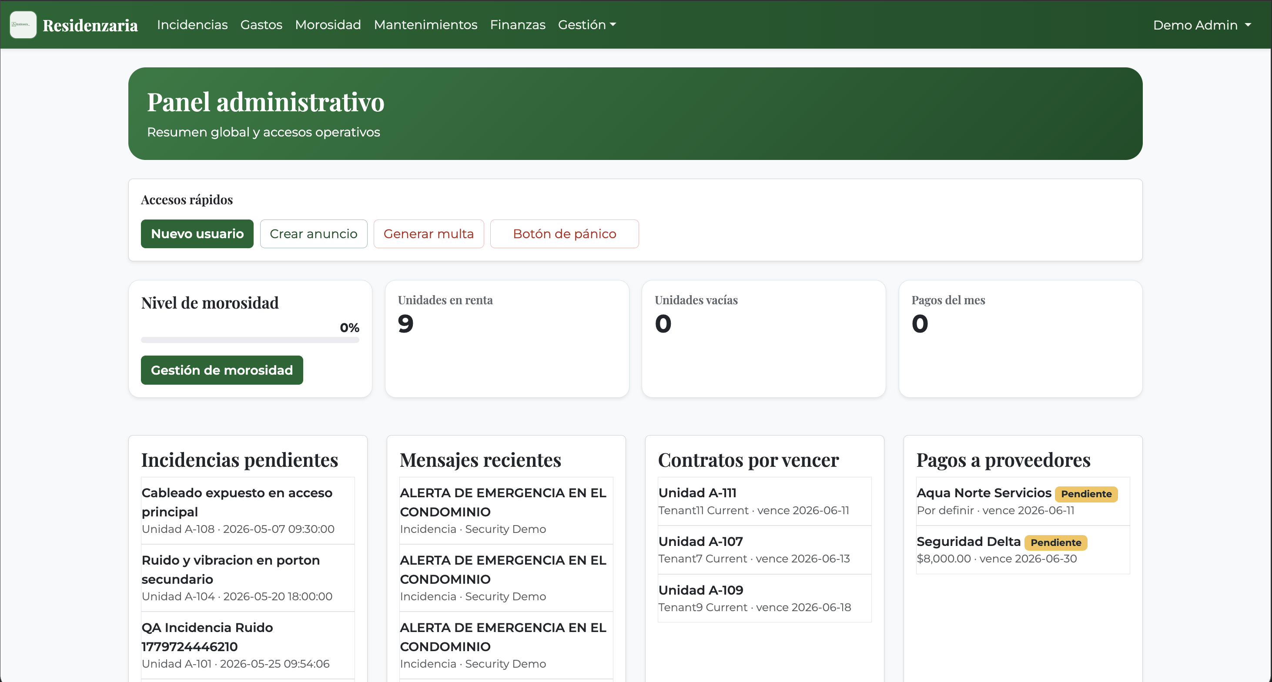The height and width of the screenshot is (682, 1272).
Task: Select contract Unidad A-109
Action: [x=764, y=598]
